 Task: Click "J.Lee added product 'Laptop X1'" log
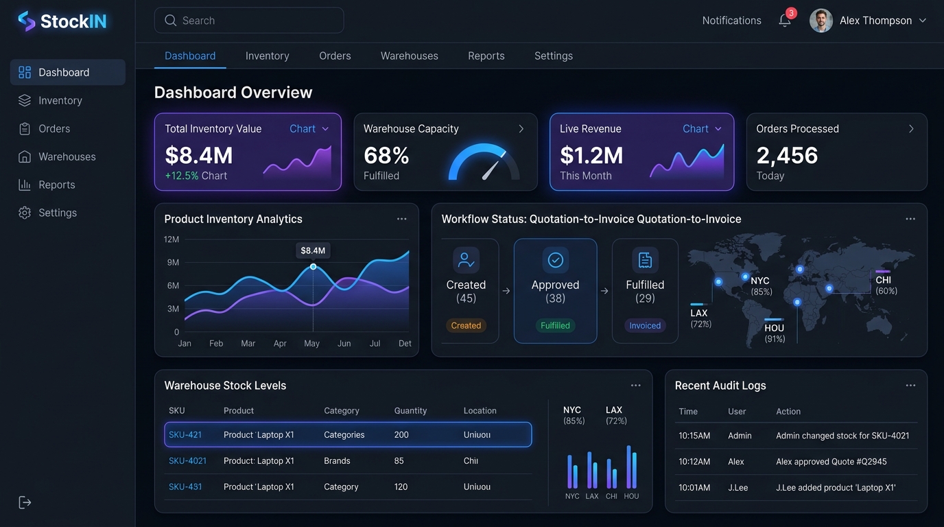pyautogui.click(x=836, y=488)
